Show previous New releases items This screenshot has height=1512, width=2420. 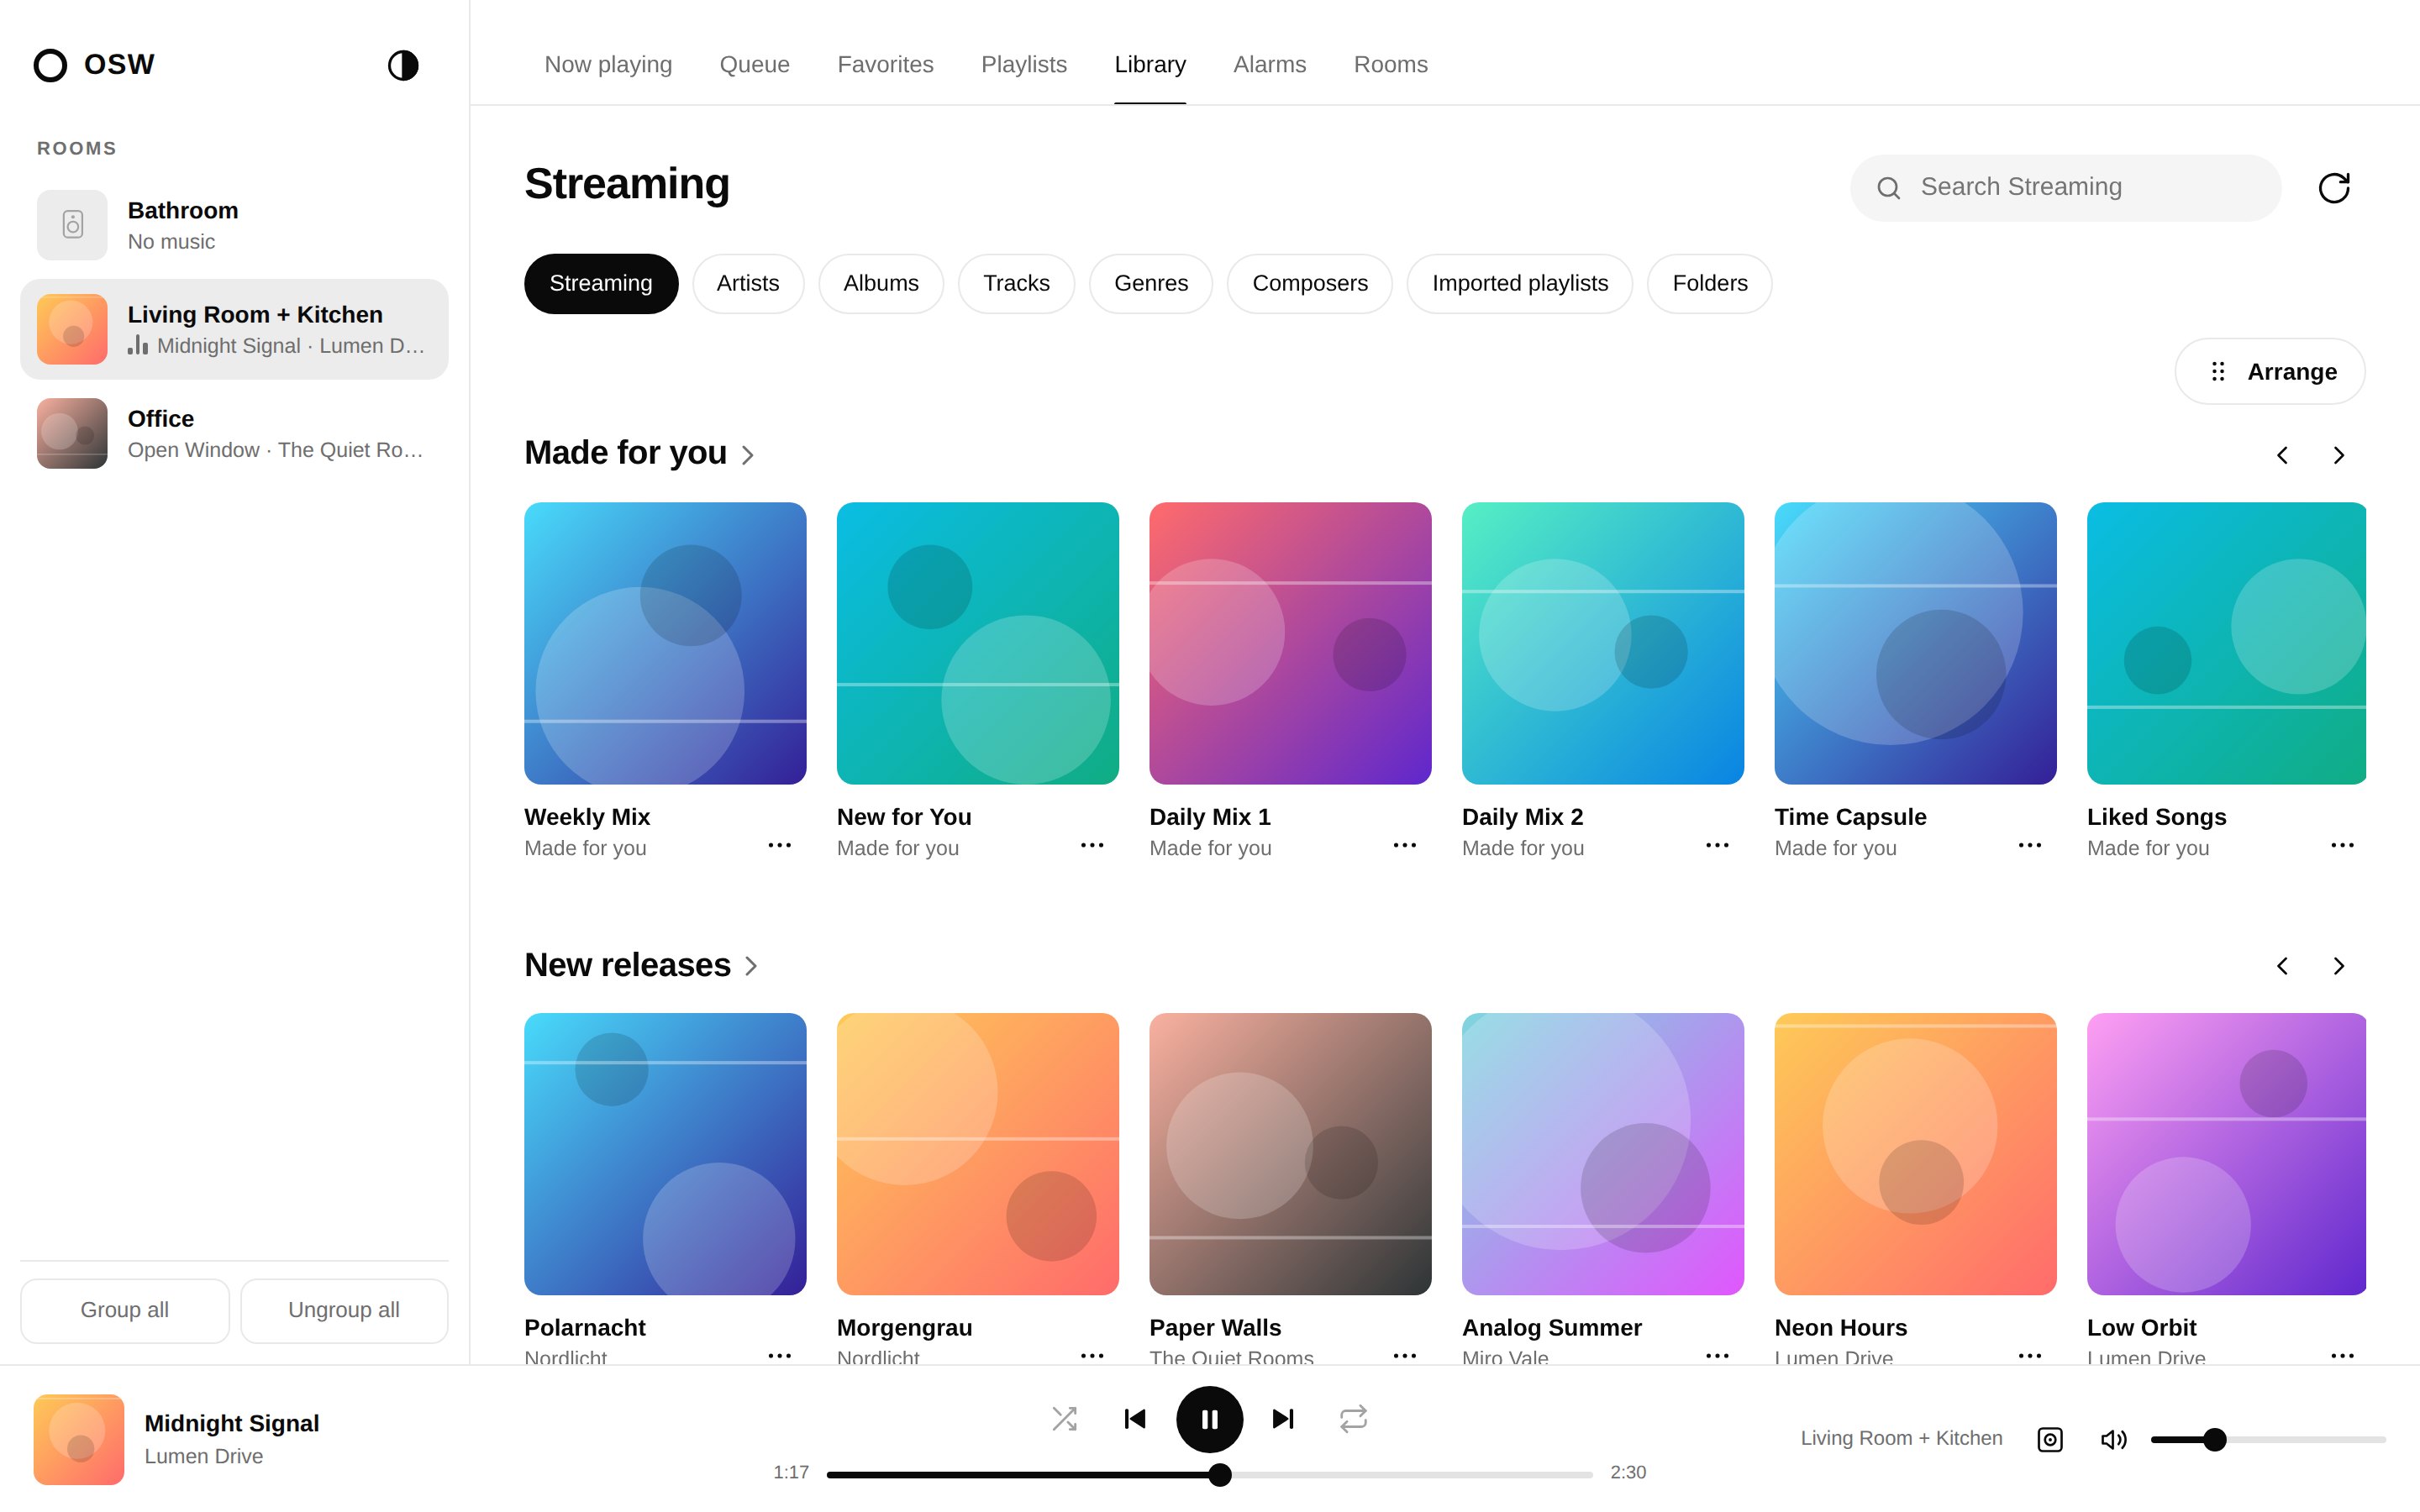click(x=2282, y=965)
